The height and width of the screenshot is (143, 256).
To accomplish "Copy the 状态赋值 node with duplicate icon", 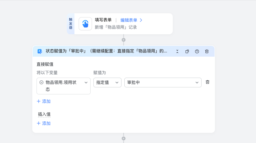I will pos(187,51).
